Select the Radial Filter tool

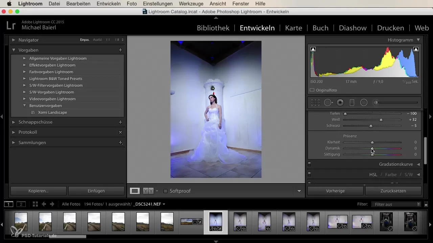[364, 103]
